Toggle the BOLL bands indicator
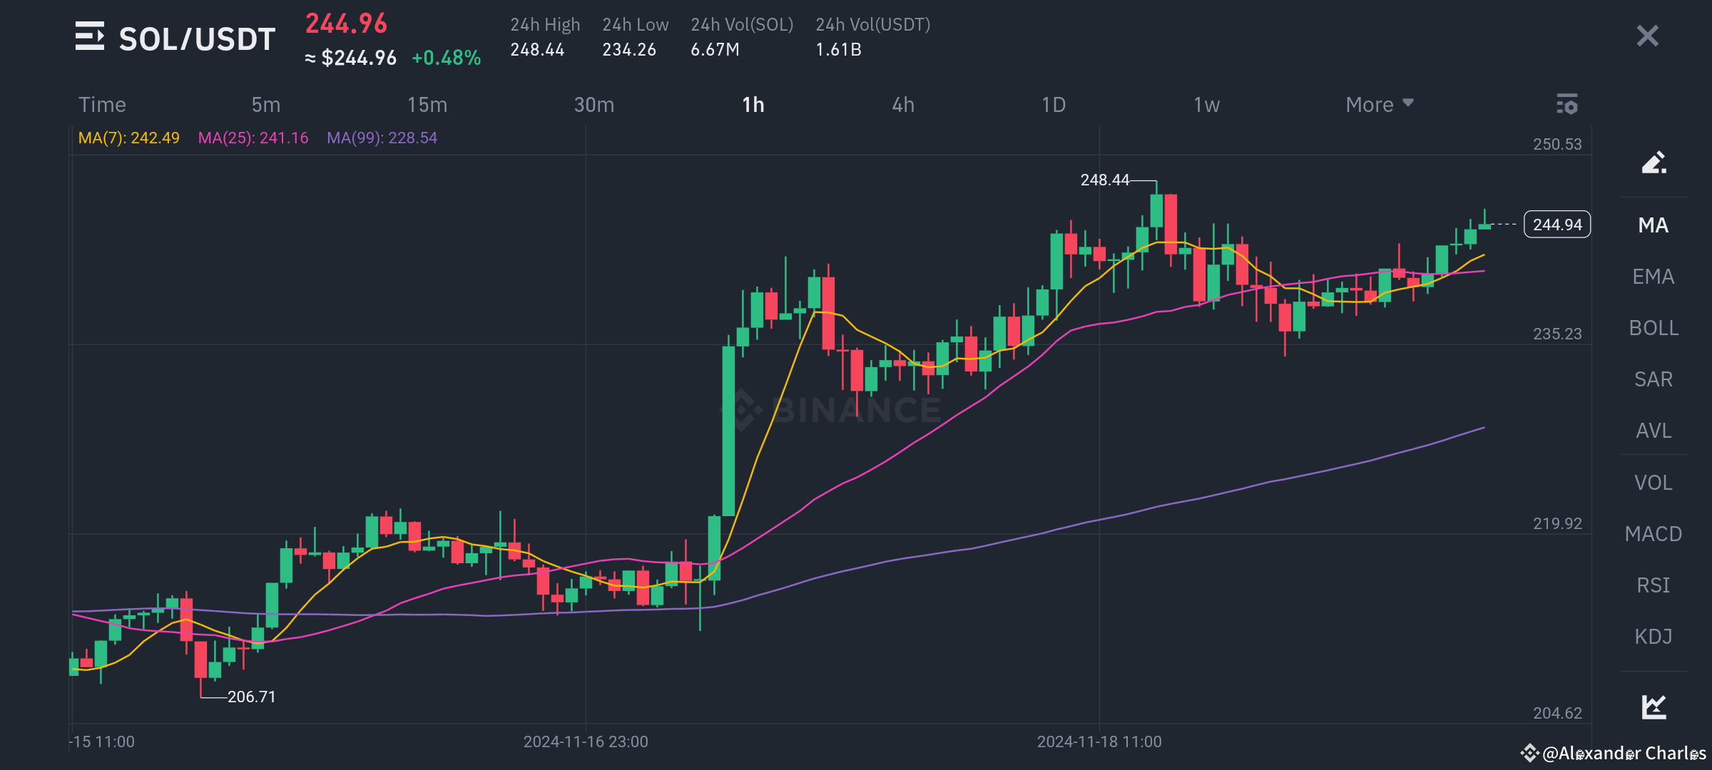This screenshot has width=1712, height=770. [1654, 328]
